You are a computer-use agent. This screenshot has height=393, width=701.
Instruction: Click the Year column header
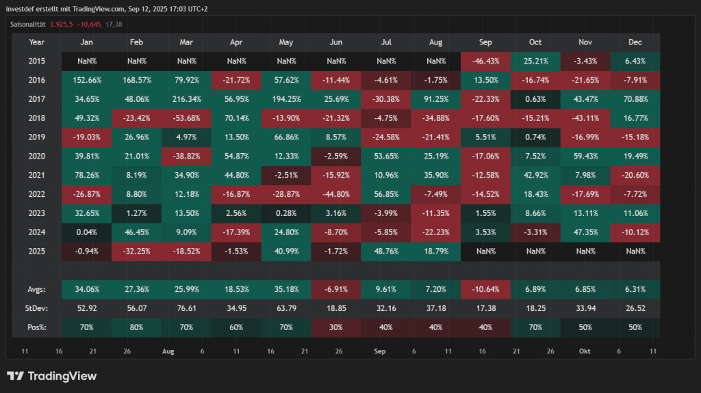pyautogui.click(x=37, y=42)
